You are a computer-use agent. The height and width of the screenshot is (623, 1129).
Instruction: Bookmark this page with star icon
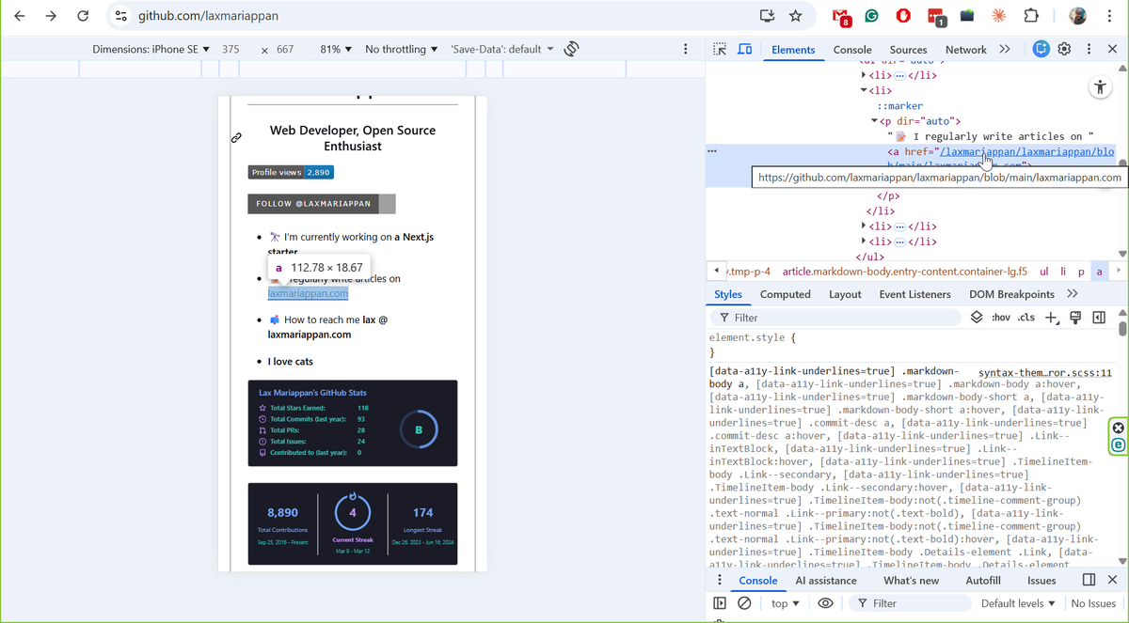(796, 16)
